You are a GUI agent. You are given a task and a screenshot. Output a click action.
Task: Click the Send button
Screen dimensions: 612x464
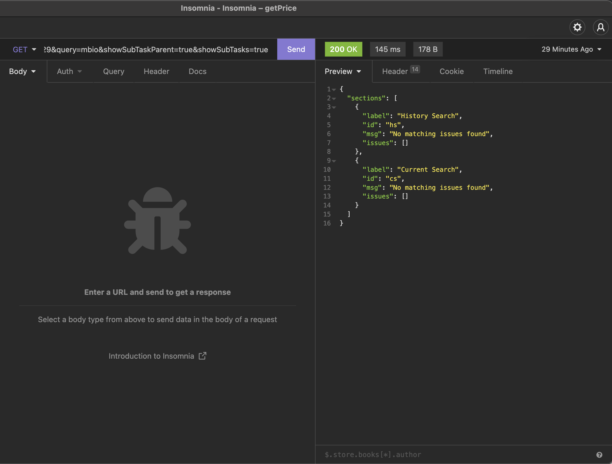(x=296, y=49)
